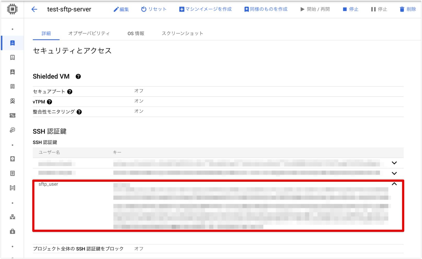Click the 削除 delete button
The height and width of the screenshot is (259, 422).
(408, 9)
